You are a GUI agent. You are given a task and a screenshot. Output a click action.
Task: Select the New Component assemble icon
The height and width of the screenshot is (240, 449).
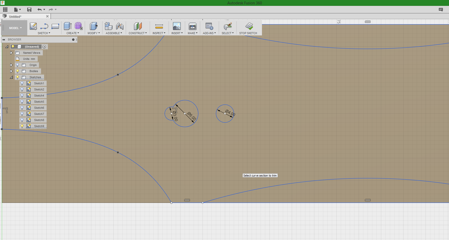[x=109, y=26]
